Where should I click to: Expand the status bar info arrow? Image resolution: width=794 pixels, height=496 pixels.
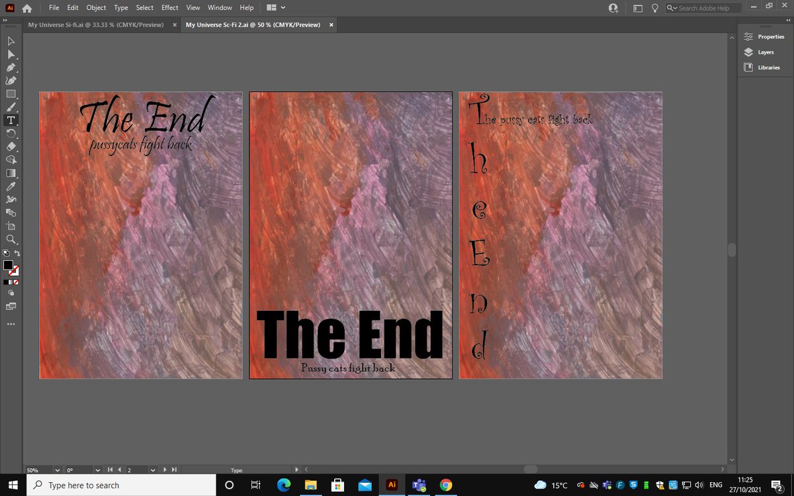(296, 470)
